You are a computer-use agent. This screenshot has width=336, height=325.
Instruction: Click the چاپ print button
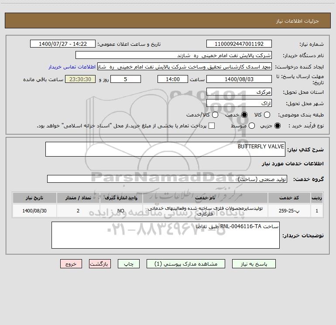tap(129, 264)
